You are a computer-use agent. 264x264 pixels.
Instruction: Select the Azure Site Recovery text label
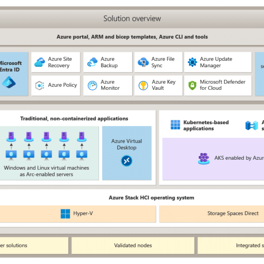coord(60,62)
